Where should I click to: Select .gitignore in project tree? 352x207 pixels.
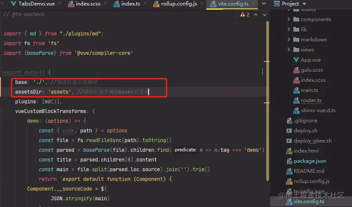pos(306,121)
